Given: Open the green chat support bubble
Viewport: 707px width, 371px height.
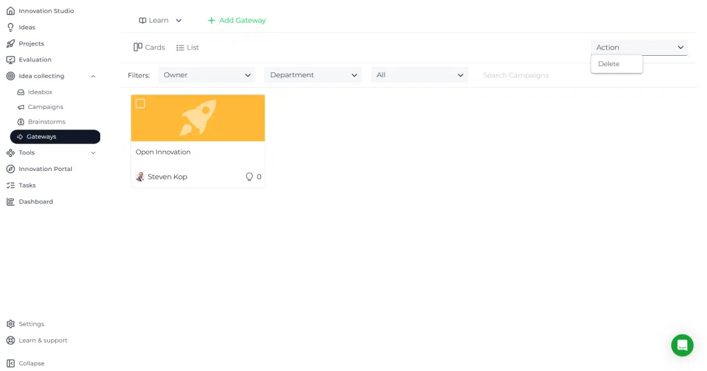Looking at the screenshot, I should coord(682,345).
